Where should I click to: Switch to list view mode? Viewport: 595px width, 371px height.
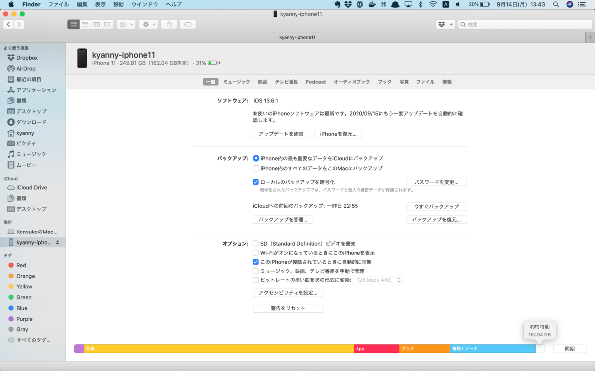click(85, 24)
